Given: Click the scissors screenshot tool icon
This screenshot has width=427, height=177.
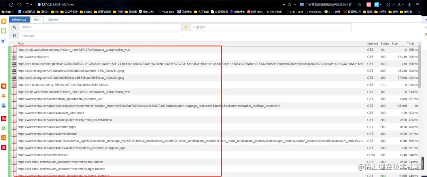Looking at the screenshot, I should click(x=399, y=5).
